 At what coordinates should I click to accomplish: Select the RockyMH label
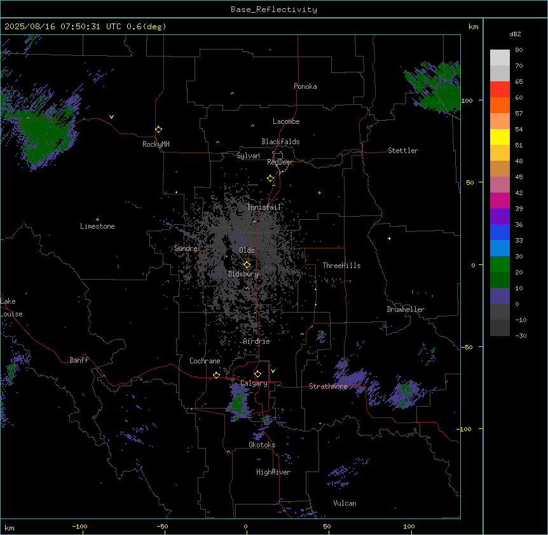(156, 144)
